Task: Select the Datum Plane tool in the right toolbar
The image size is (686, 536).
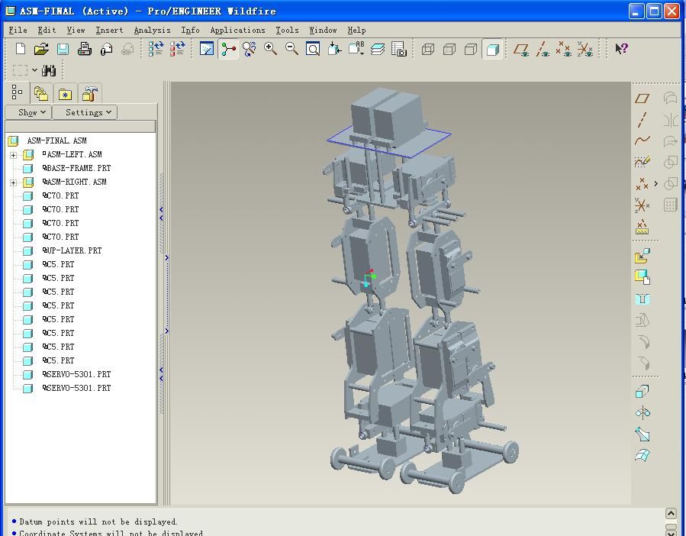Action: (642, 98)
